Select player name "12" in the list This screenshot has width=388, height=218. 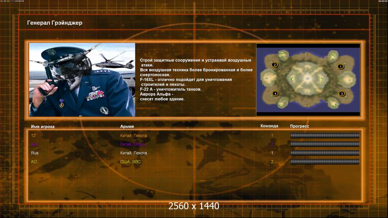(33, 136)
